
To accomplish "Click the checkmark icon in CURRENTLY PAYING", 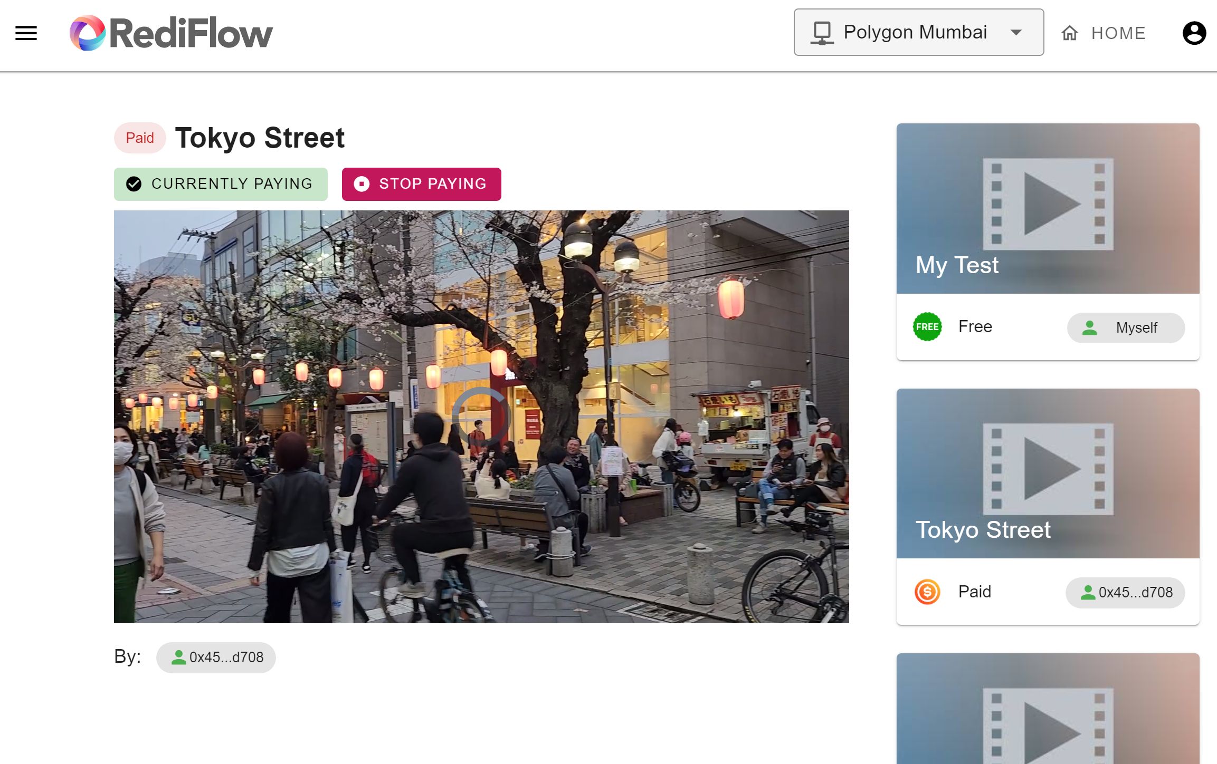I will [x=134, y=184].
